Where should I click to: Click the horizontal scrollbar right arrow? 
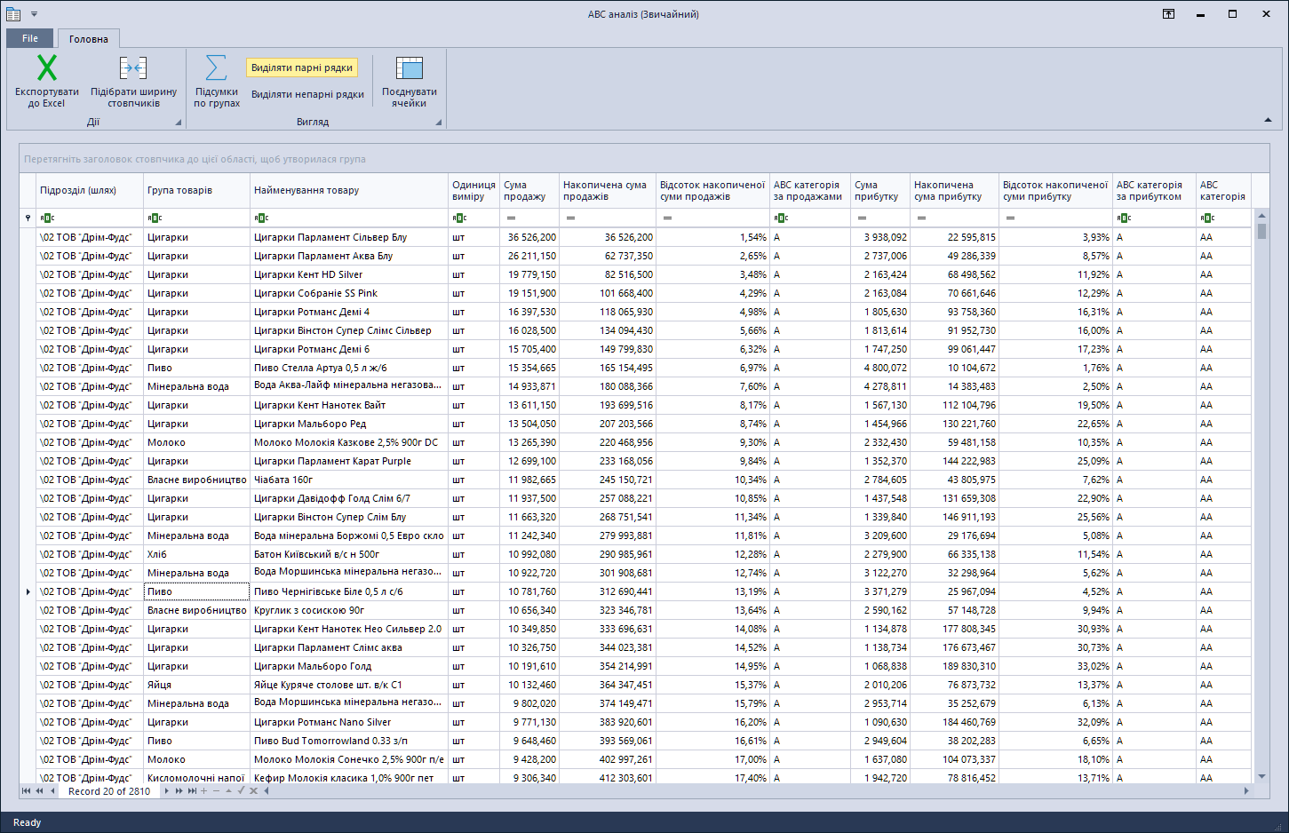(1245, 790)
